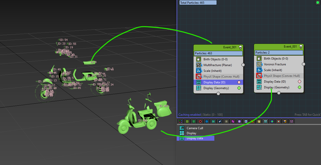Screen dimensions: 321x165
Task: Select Display (Geometry) in the 463-particle event
Action: click(x=216, y=88)
